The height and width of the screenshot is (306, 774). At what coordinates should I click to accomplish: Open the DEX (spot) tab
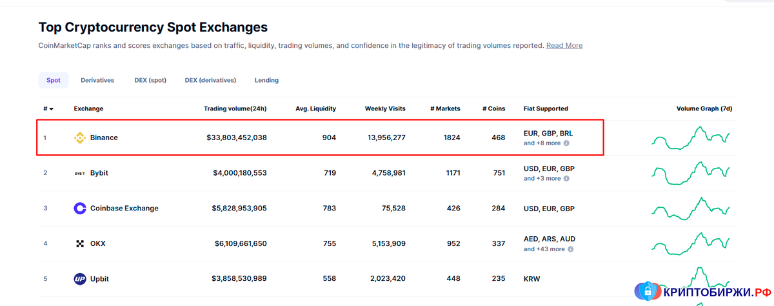(x=150, y=80)
